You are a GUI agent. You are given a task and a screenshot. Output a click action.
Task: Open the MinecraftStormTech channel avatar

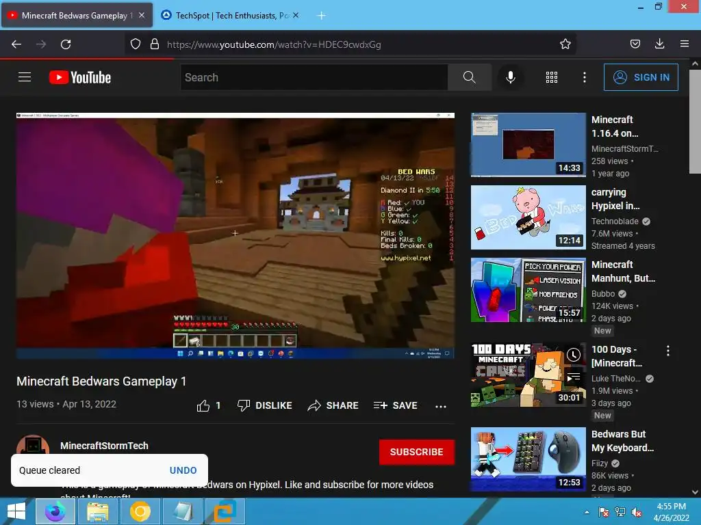(x=33, y=444)
